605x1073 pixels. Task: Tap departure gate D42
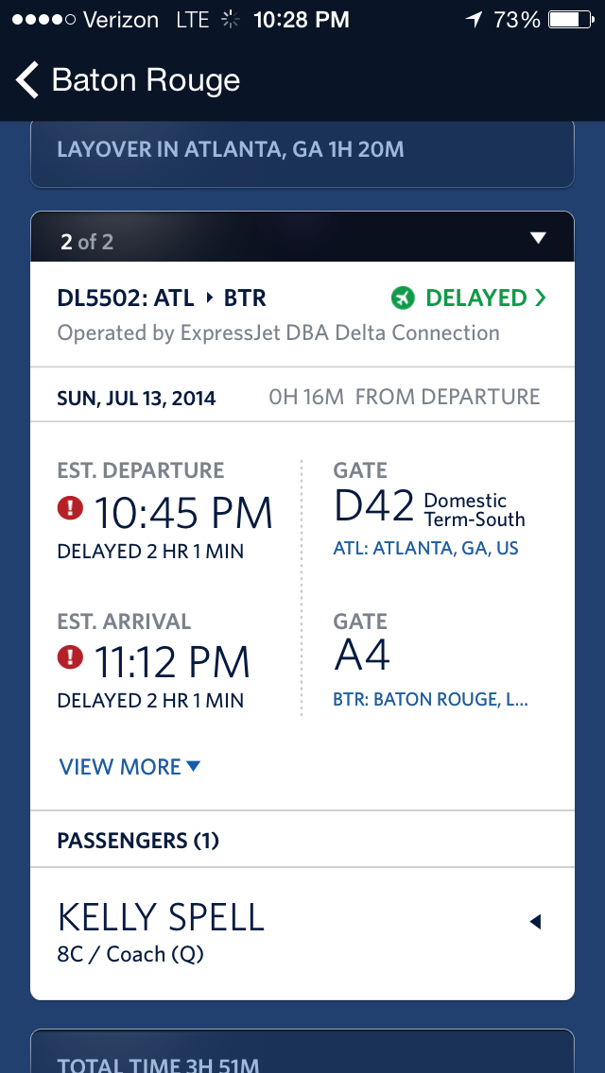coord(374,507)
